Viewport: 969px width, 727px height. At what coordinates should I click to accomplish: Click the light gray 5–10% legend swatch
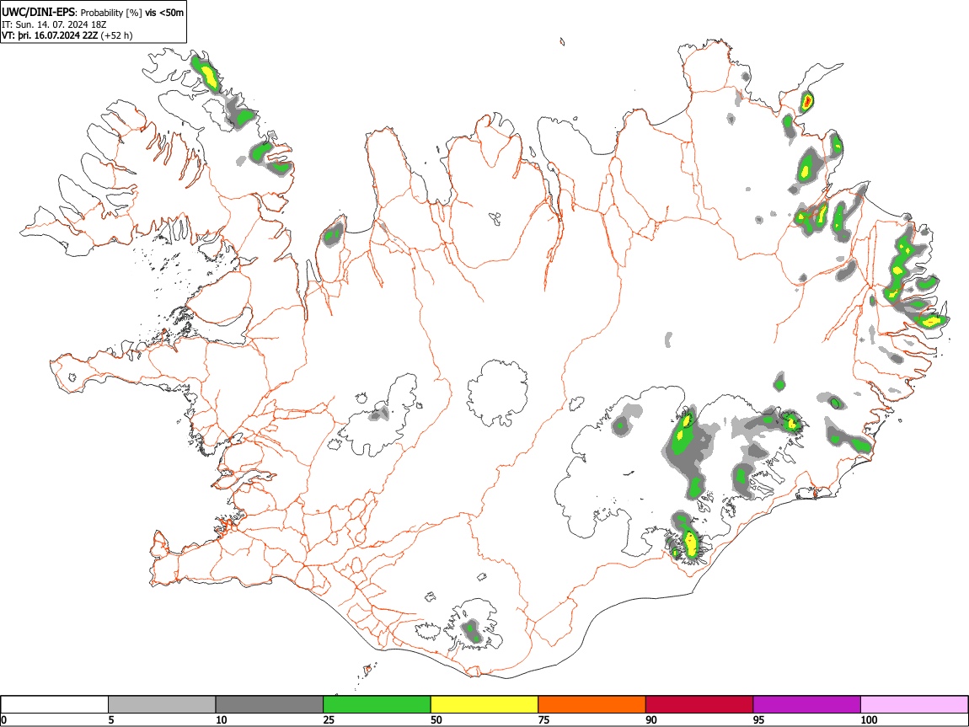tap(162, 705)
